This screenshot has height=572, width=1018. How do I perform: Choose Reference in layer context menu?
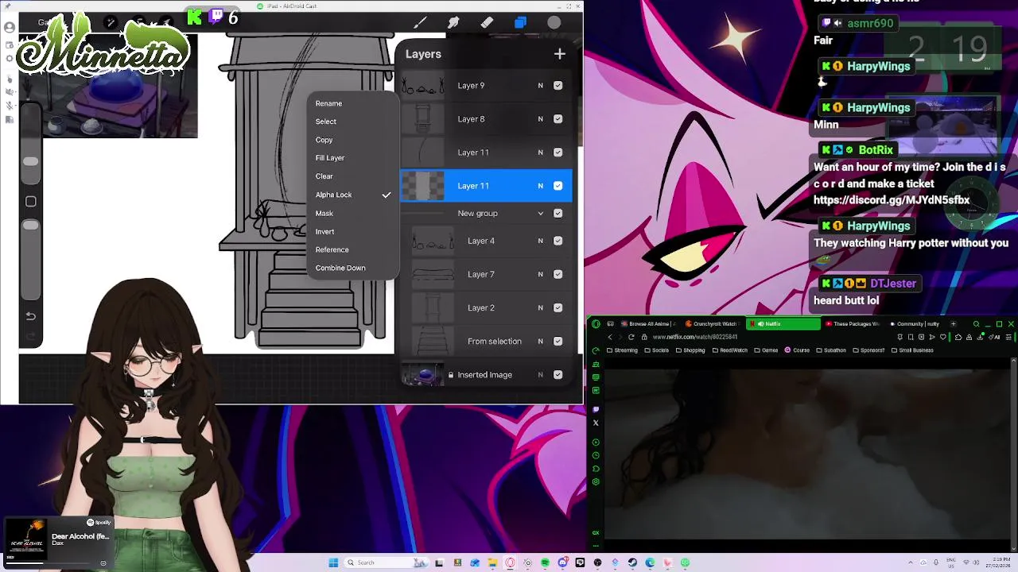click(x=332, y=249)
